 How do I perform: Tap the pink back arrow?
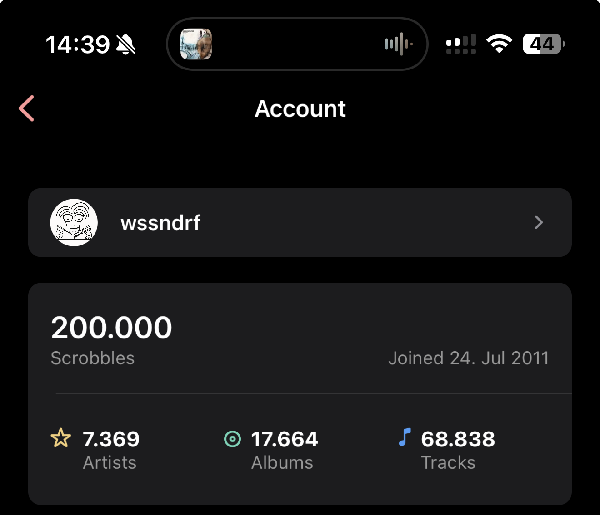(27, 108)
